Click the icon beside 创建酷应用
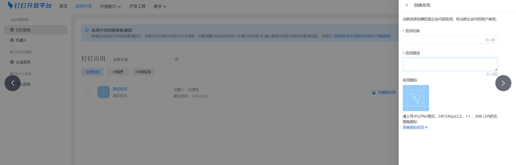The width and height of the screenshot is (516, 165). pos(374,93)
